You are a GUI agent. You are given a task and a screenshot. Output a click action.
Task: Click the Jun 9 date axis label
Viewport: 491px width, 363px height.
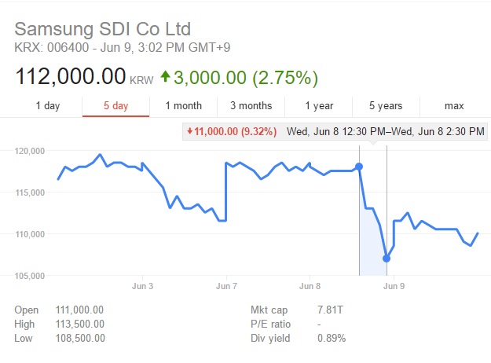[394, 286]
